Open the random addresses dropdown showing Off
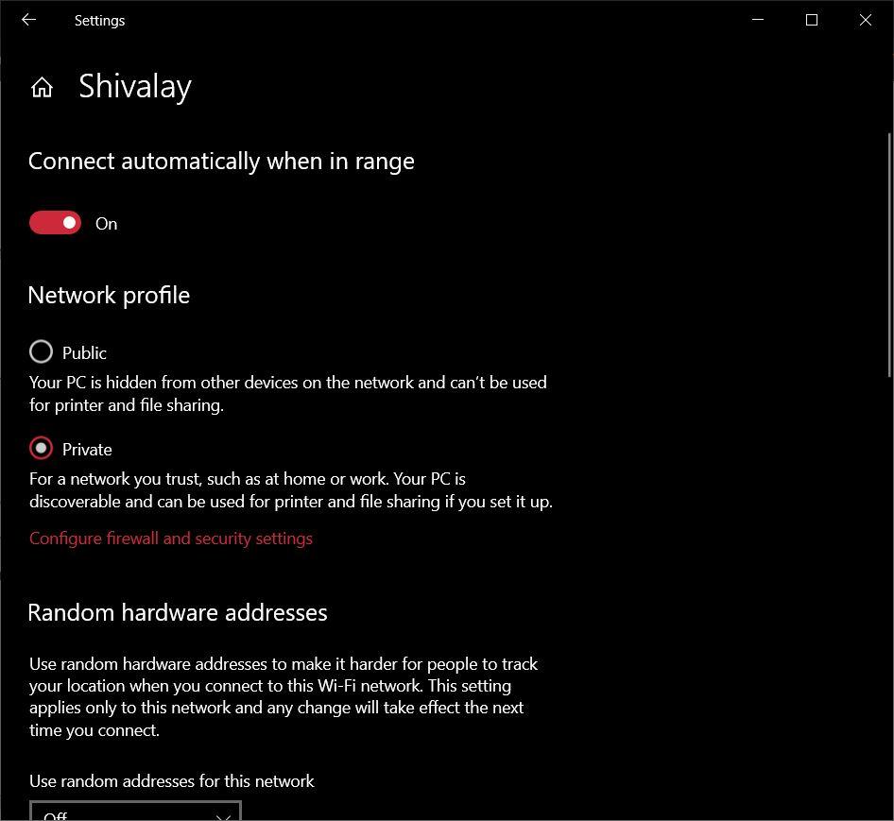Screen dimensions: 894x821 pyautogui.click(x=135, y=812)
